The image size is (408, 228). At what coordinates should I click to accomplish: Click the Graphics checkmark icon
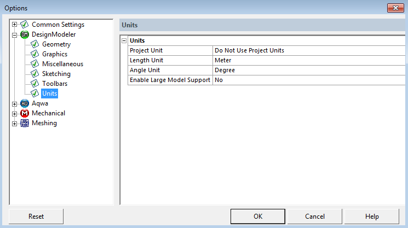pyautogui.click(x=35, y=54)
